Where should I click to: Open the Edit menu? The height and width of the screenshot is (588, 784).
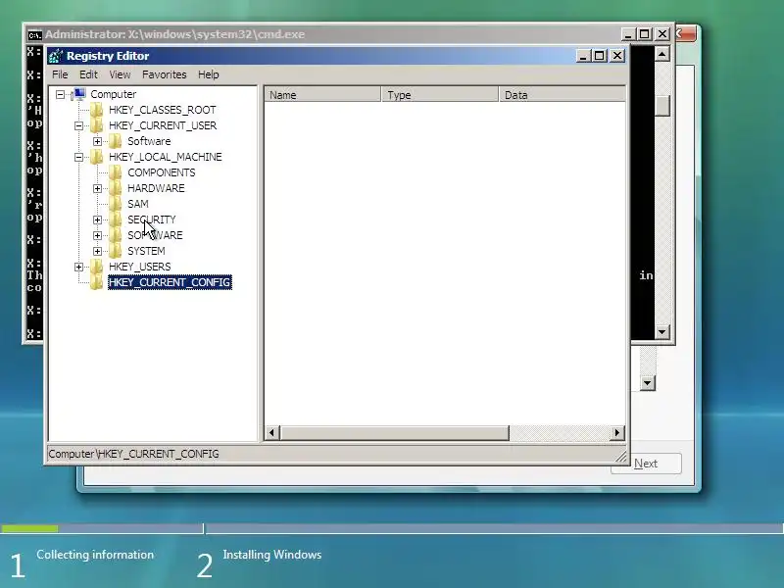[88, 74]
